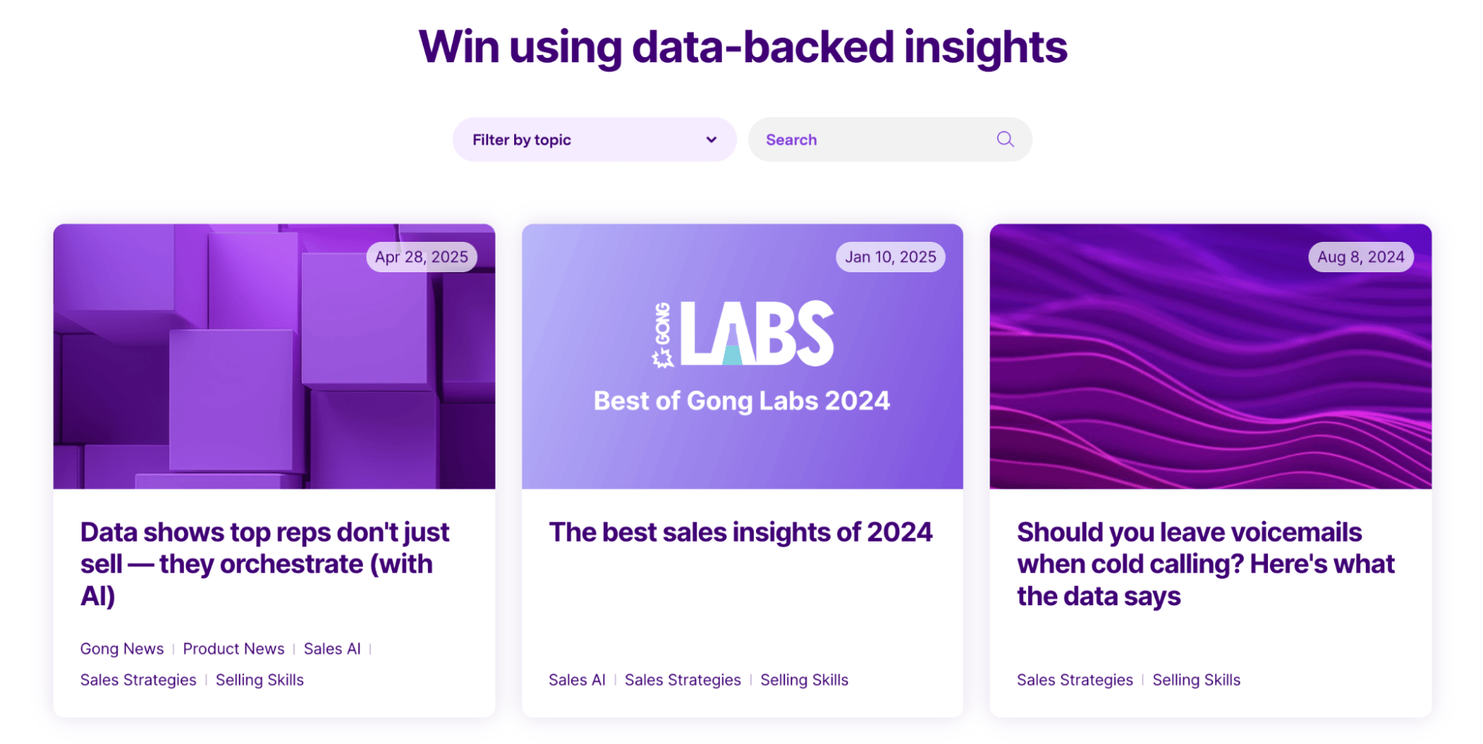
Task: Open the Best of Gong Labs 2024 image
Action: pos(742,356)
